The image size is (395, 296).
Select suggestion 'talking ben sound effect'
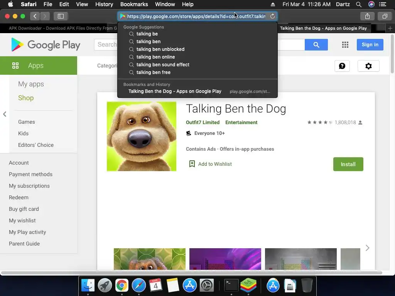pos(197,65)
